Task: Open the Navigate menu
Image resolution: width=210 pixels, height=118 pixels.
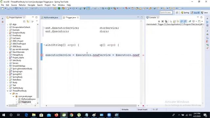Action: click(x=31, y=5)
